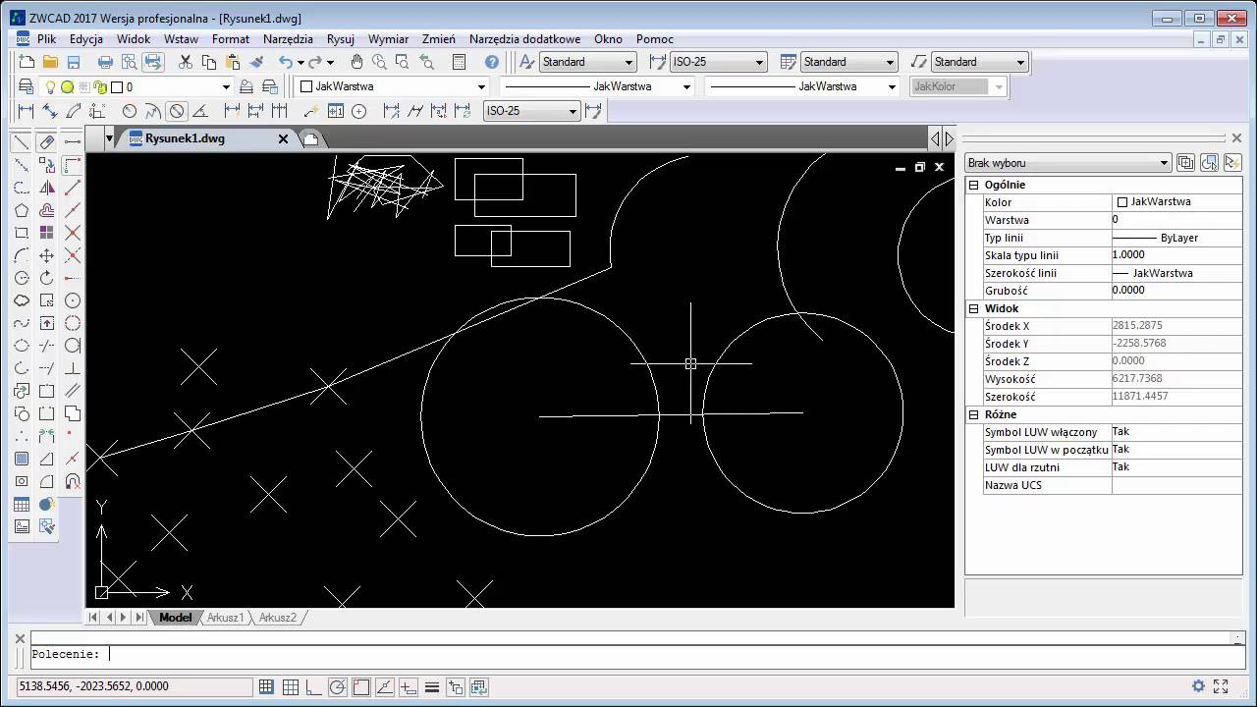Toggle Lineweight display in status bar

coord(432,686)
